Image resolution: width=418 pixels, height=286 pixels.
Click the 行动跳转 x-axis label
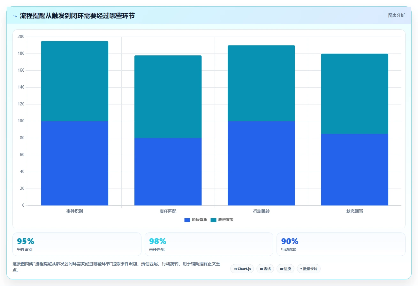click(261, 211)
